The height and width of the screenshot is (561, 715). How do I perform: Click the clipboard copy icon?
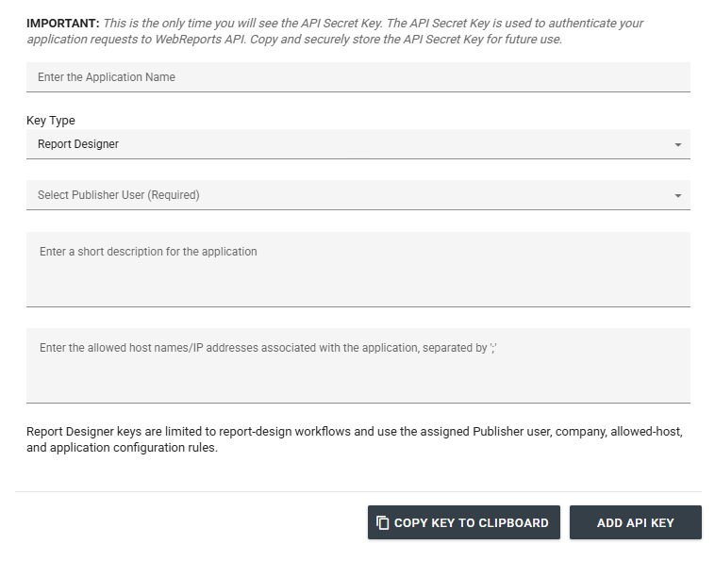(x=383, y=522)
